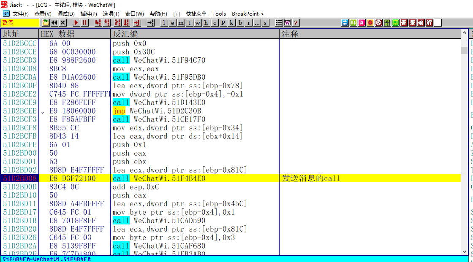Open the Windows list with 'w' button

(198, 23)
